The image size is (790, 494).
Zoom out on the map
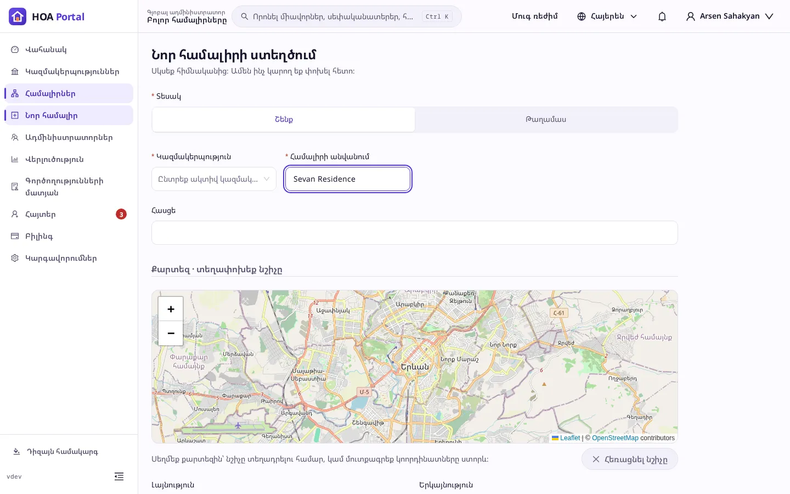click(x=171, y=333)
